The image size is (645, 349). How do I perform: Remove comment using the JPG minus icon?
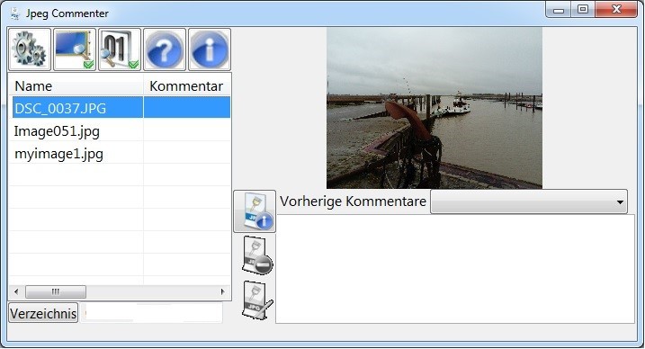pos(256,255)
